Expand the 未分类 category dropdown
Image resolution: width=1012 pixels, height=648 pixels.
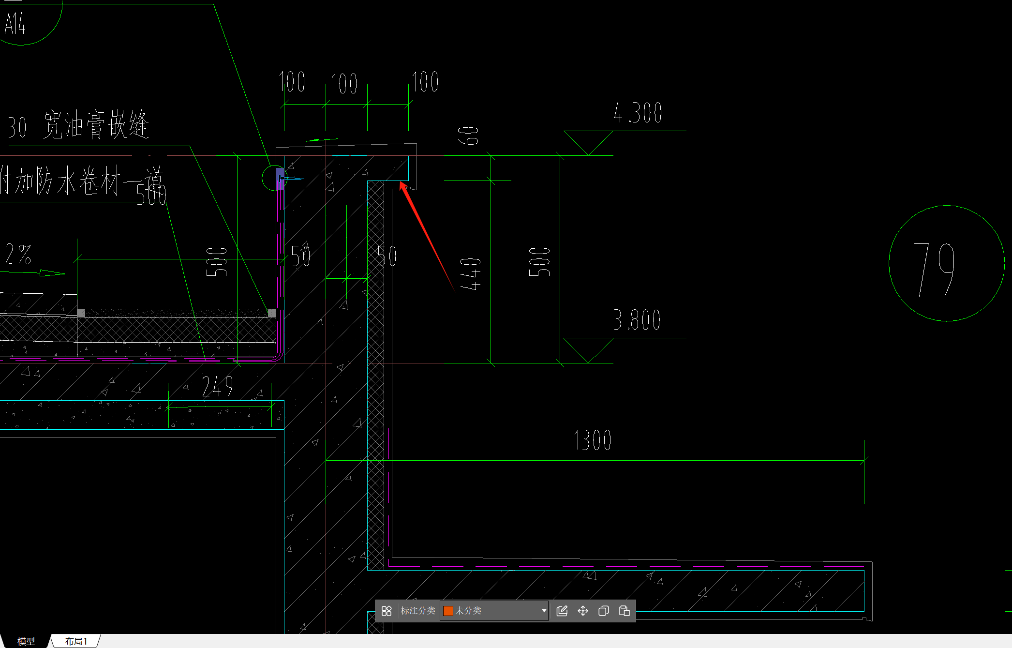click(544, 611)
